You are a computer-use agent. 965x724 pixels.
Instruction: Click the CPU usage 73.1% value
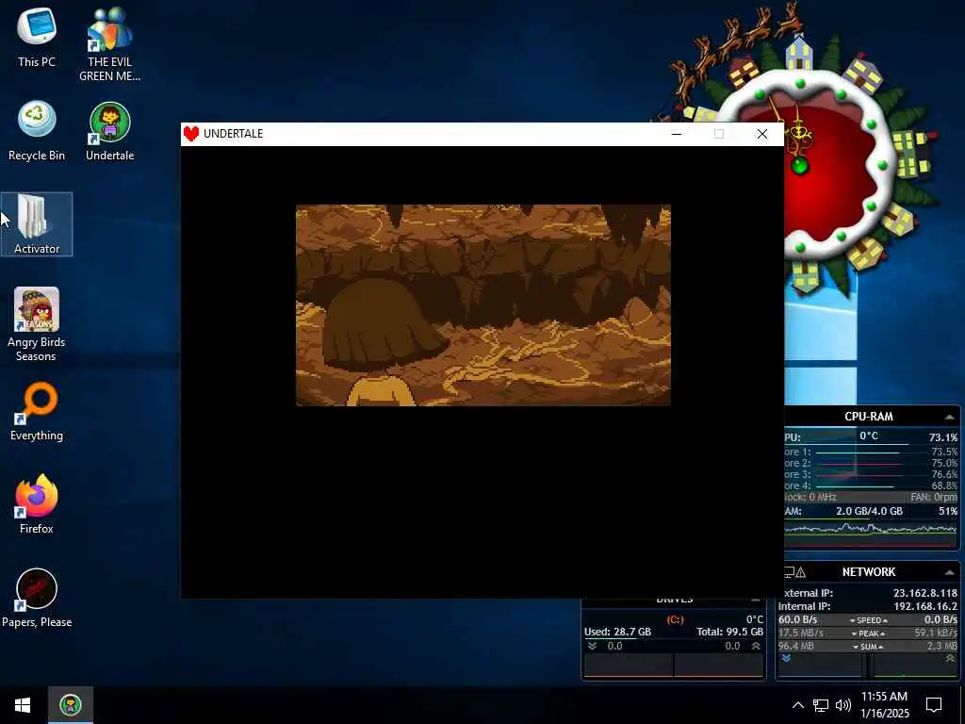[942, 437]
